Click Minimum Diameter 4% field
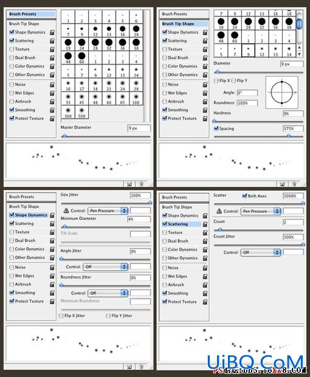310x377 pixels. click(139, 219)
